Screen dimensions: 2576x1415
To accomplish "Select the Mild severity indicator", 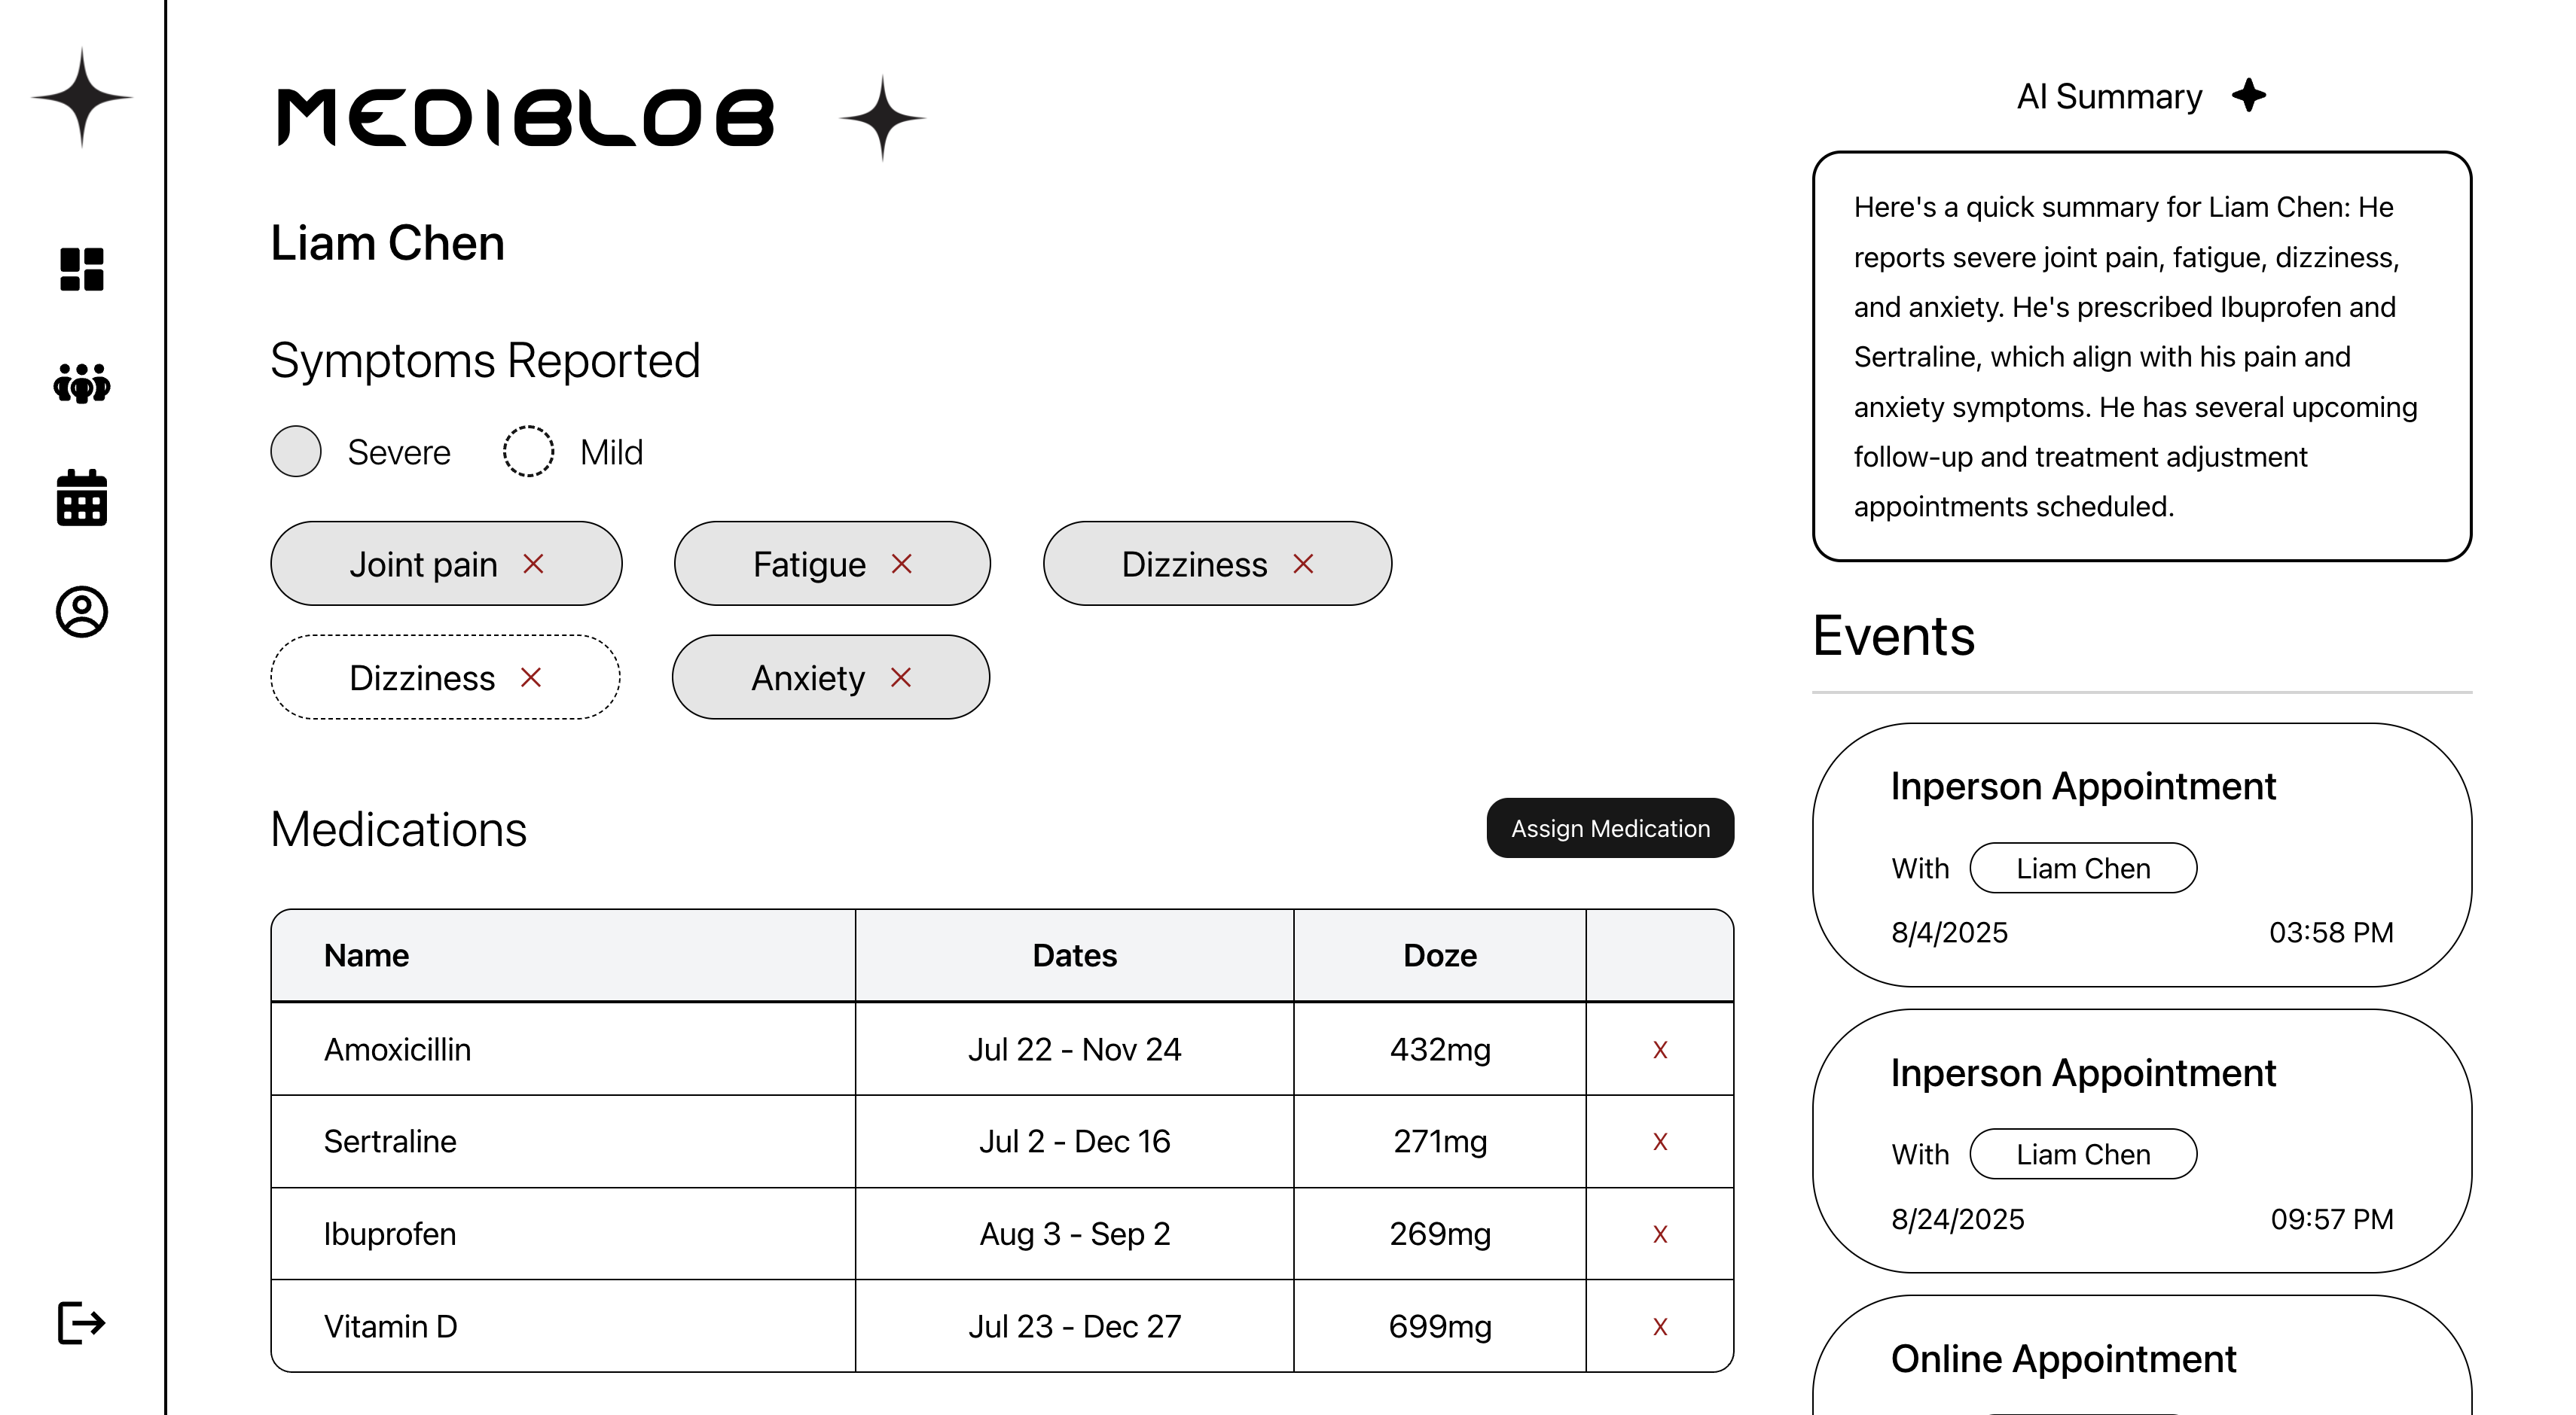I will [528, 452].
